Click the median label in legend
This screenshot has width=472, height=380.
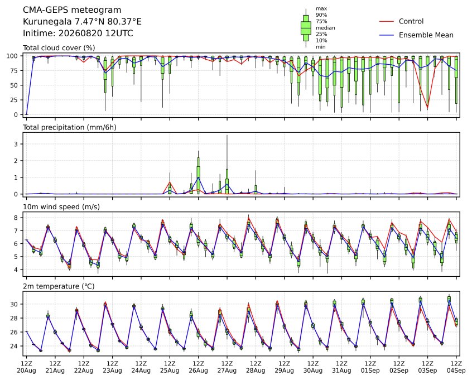pos(325,28)
